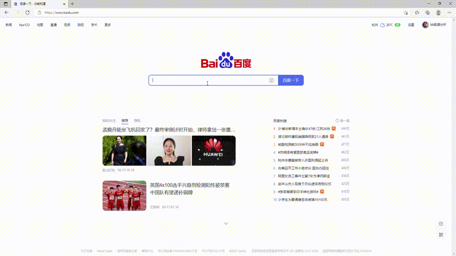Open the 直播 navigation link
This screenshot has height=256, width=456.
point(53,25)
